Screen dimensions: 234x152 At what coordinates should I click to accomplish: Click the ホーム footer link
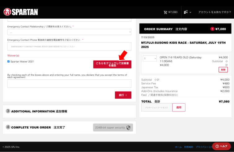(x=178, y=147)
